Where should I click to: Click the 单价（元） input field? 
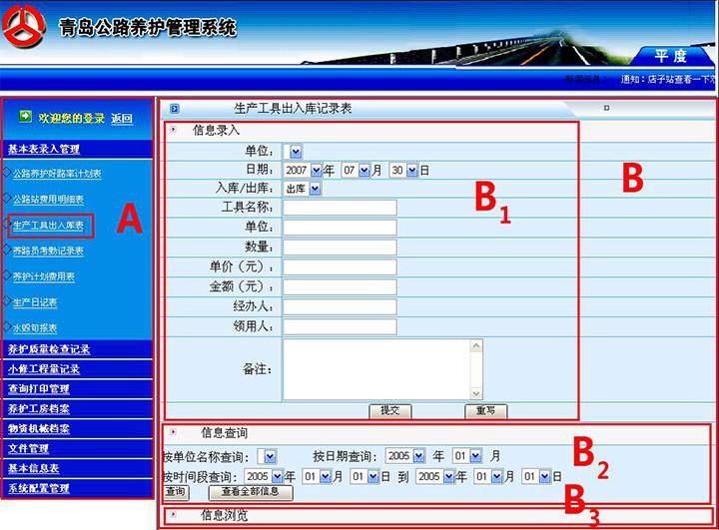point(340,267)
